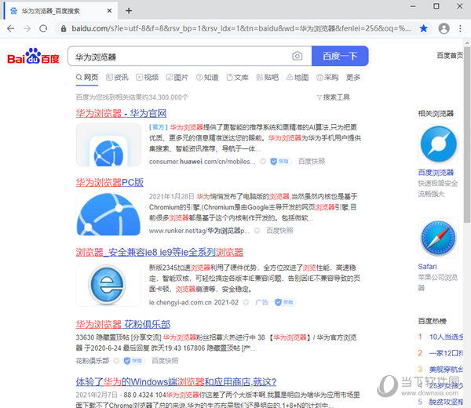Open the 体验了华为的Windows端浏览器 result
Image resolution: width=471 pixels, height=408 pixels.
176,382
